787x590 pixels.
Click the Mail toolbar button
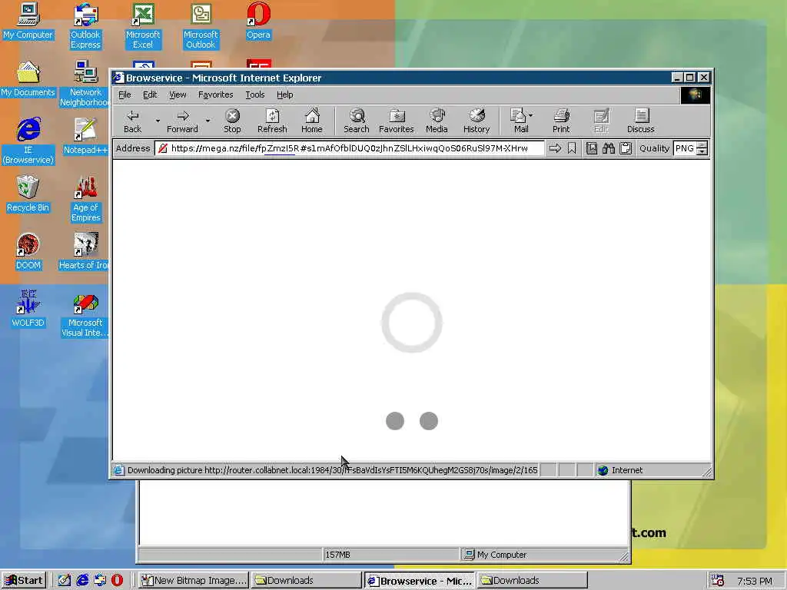click(x=519, y=121)
